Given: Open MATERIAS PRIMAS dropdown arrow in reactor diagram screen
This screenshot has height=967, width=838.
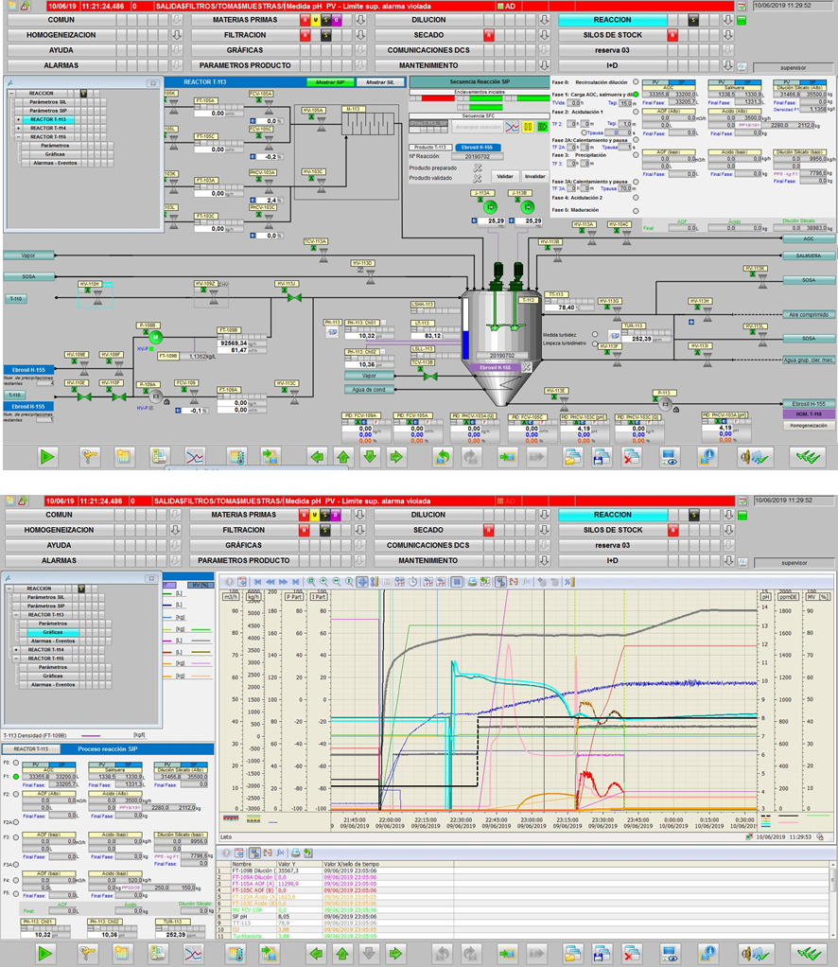Looking at the screenshot, I should (360, 20).
